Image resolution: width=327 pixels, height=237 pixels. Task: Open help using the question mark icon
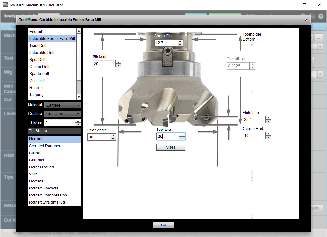pos(321,17)
